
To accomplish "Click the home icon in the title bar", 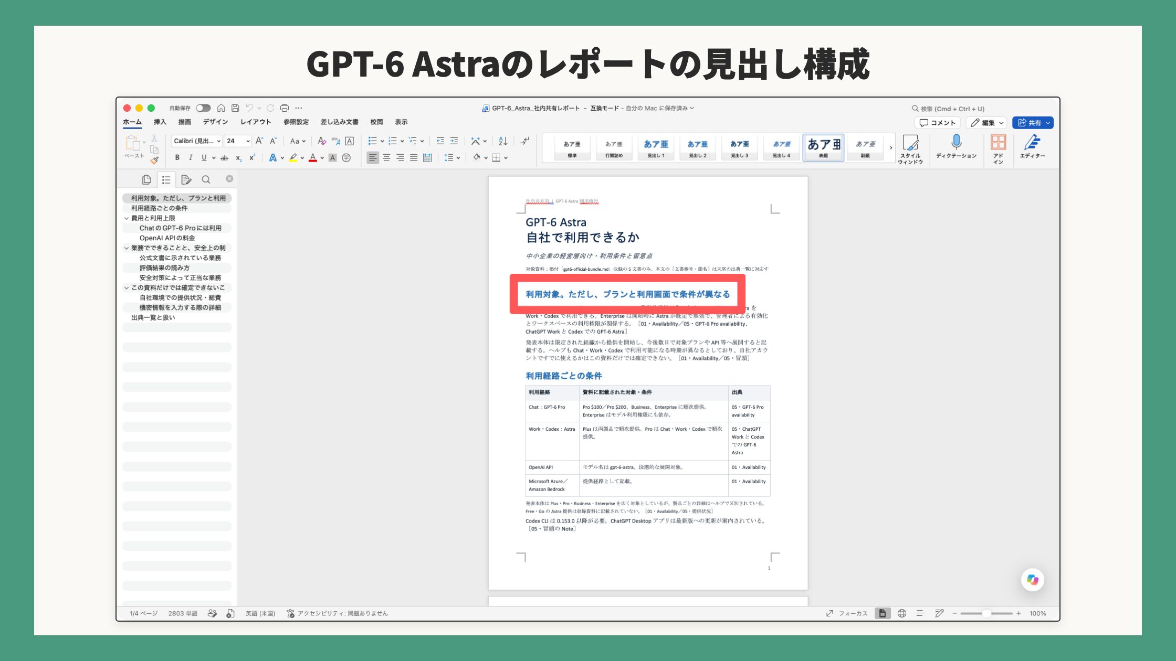I will (221, 108).
